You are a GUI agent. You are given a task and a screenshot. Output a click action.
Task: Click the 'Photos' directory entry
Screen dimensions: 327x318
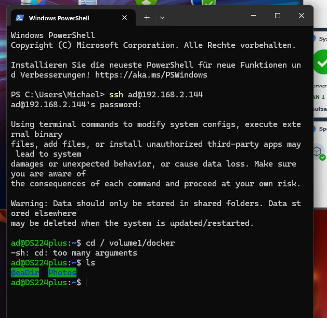click(62, 273)
